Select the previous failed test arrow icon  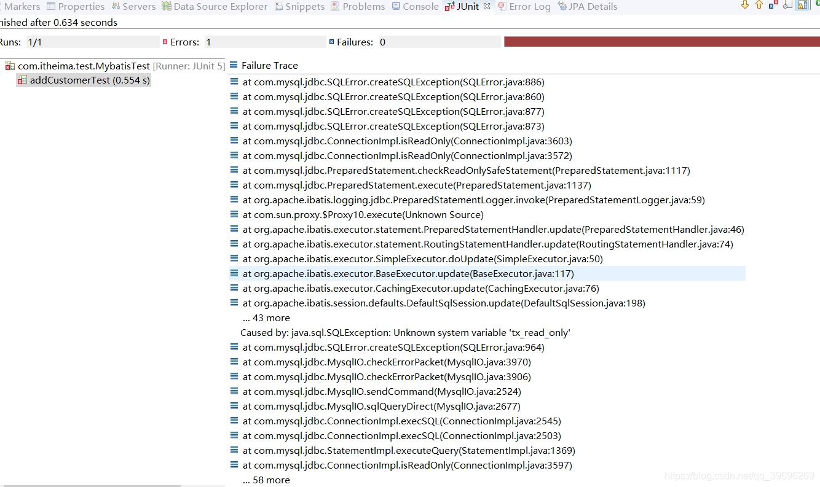point(758,6)
